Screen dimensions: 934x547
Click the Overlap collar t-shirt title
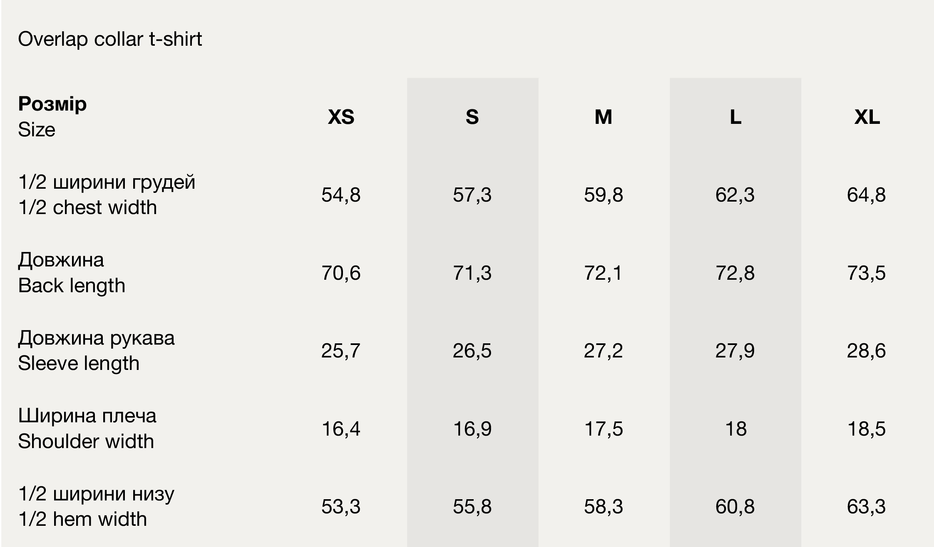coord(110,39)
